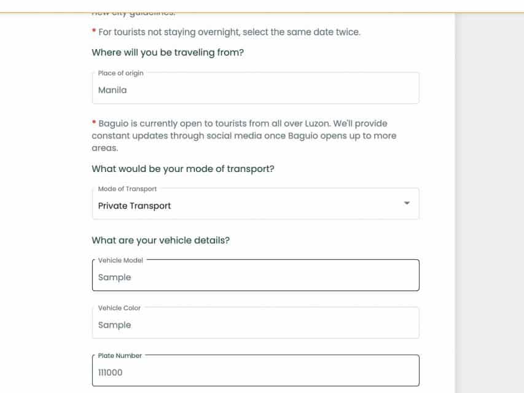Image resolution: width=524 pixels, height=393 pixels.
Task: Open the Private Transport combo box
Action: coord(246,206)
